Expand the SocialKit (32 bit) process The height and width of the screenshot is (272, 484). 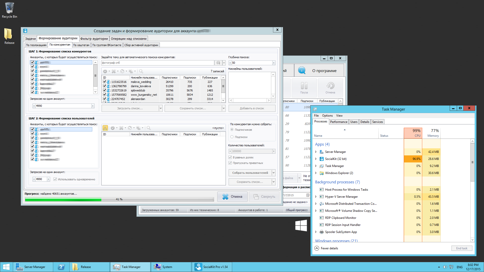coord(316,159)
